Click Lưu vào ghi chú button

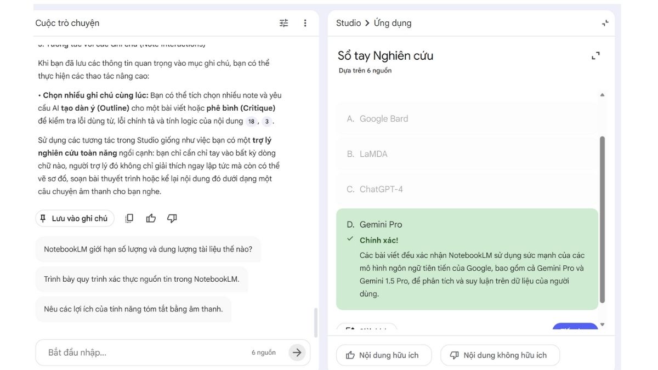click(75, 218)
